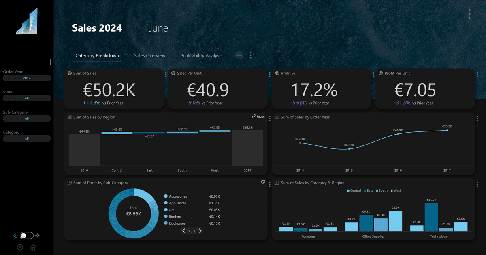Switch to the Sales Overview tab

point(149,55)
